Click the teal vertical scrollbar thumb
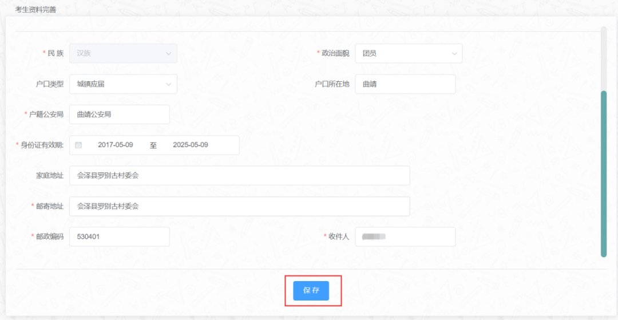618x320 pixels. [604, 174]
